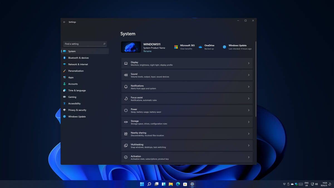Click the taskbar clock showing 14:26
334x188 pixels.
tap(325, 184)
